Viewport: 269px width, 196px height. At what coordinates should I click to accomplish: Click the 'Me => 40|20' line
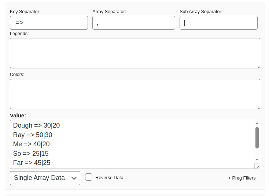(x=32, y=144)
